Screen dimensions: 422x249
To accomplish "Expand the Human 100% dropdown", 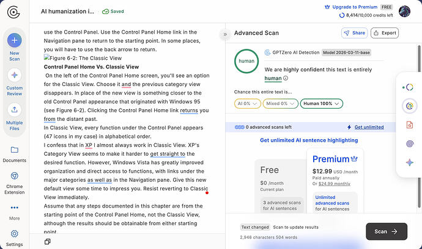I will [321, 103].
